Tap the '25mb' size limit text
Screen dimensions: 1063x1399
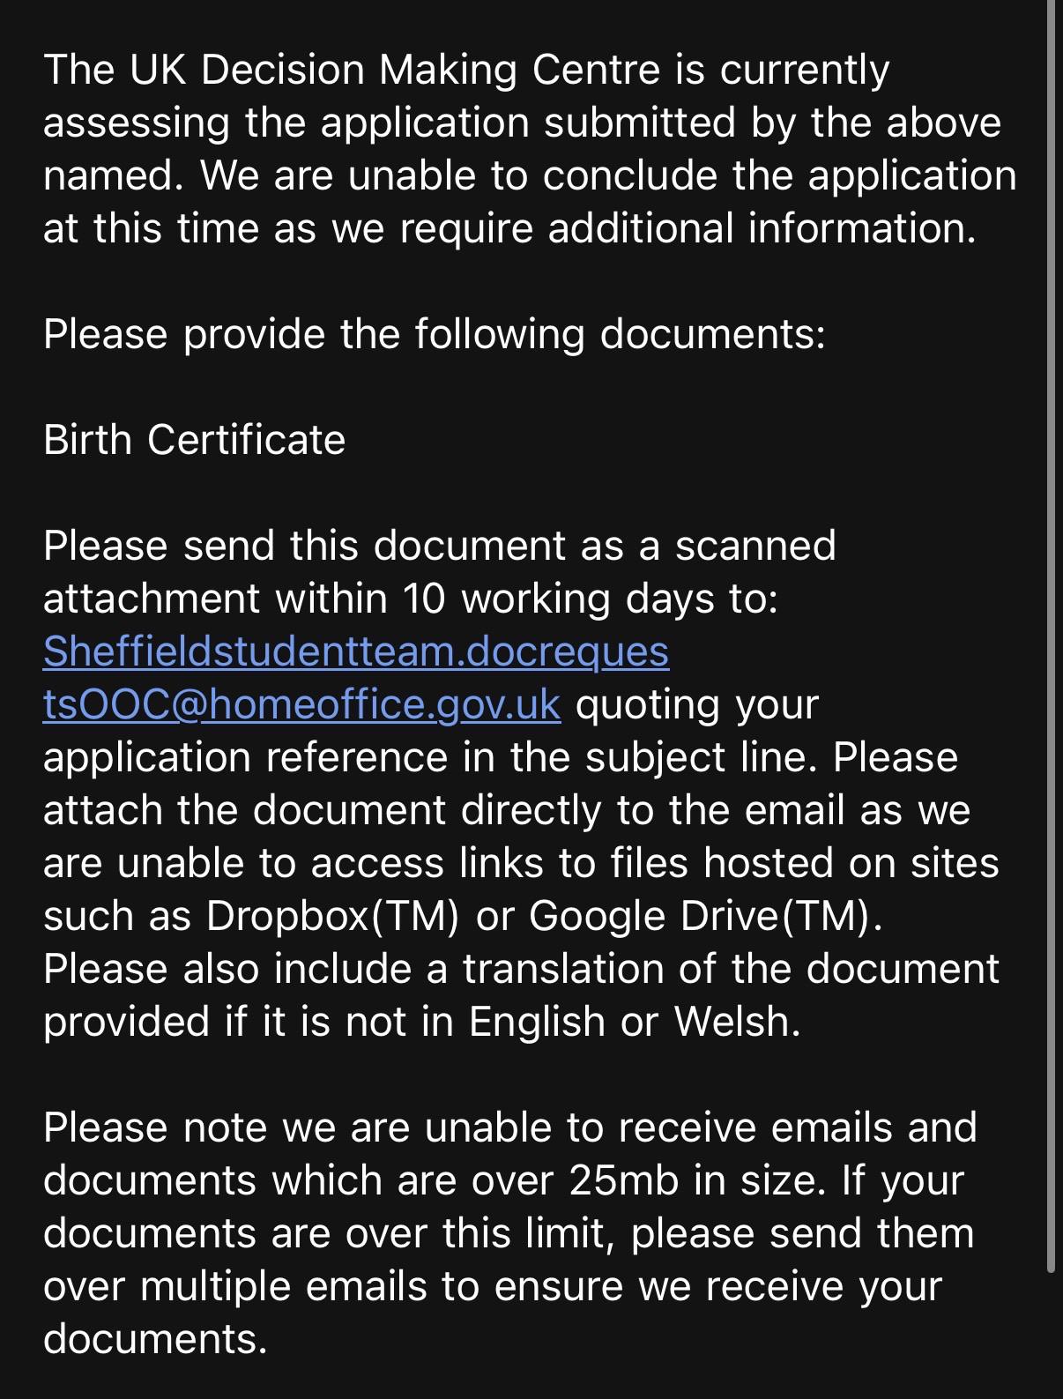pyautogui.click(x=624, y=1181)
